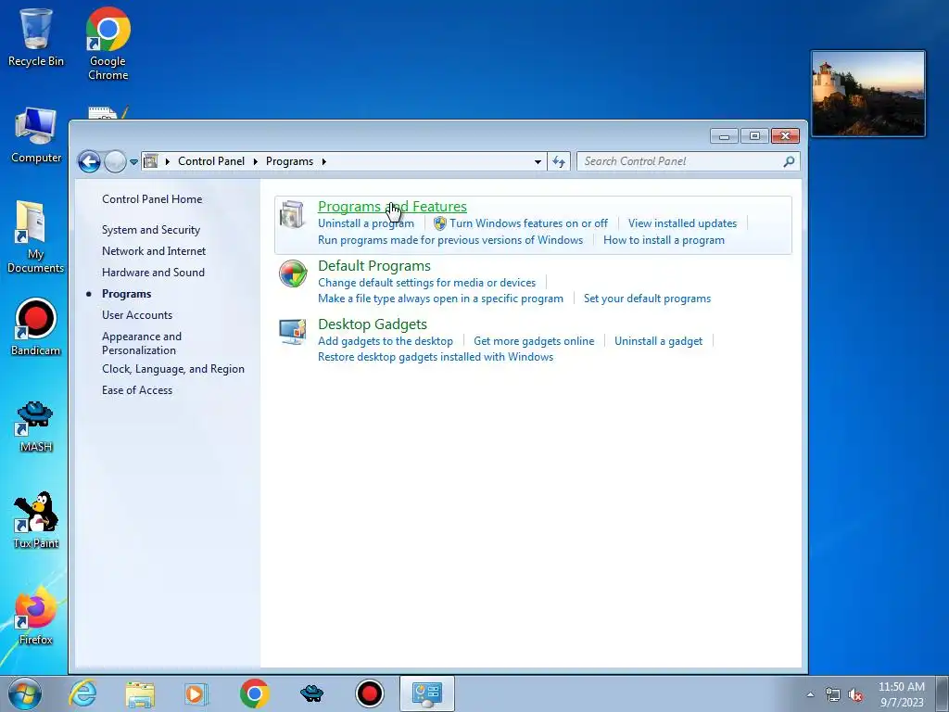Open System and Security category
Image resolution: width=949 pixels, height=712 pixels.
coord(151,230)
